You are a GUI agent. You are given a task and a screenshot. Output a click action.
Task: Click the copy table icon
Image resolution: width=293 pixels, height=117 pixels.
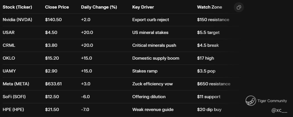[x=239, y=7]
